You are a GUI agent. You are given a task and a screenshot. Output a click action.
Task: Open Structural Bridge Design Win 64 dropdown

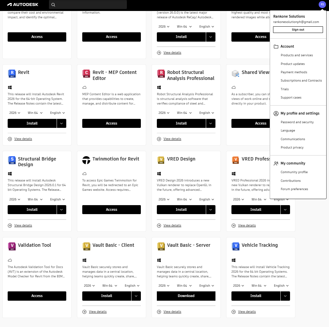(35, 199)
